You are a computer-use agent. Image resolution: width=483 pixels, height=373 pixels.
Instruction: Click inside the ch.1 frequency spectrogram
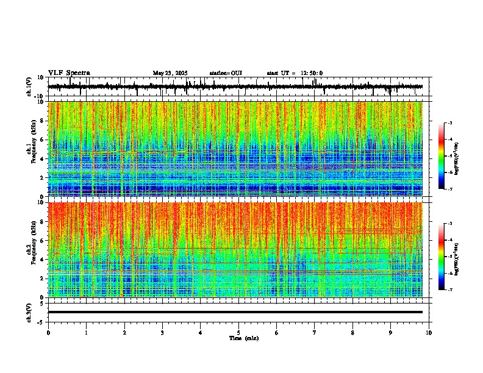(x=235, y=149)
